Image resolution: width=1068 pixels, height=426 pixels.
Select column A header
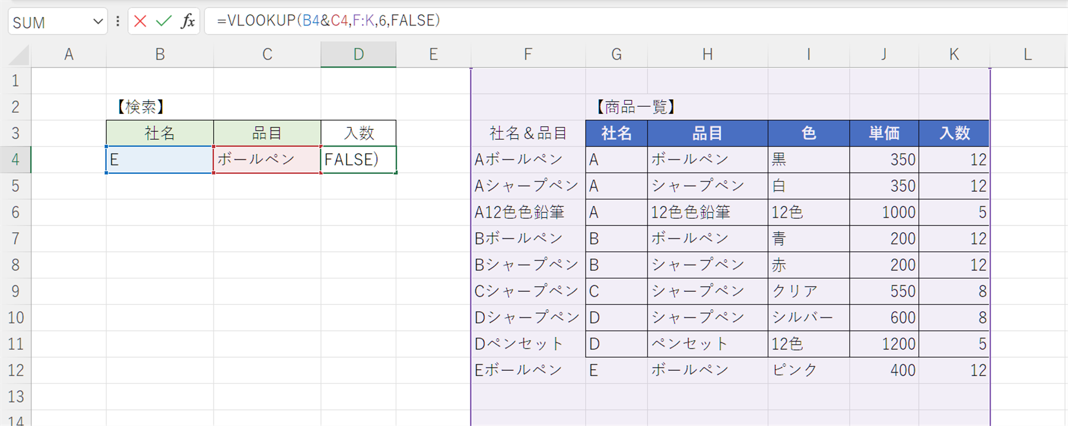coord(69,55)
